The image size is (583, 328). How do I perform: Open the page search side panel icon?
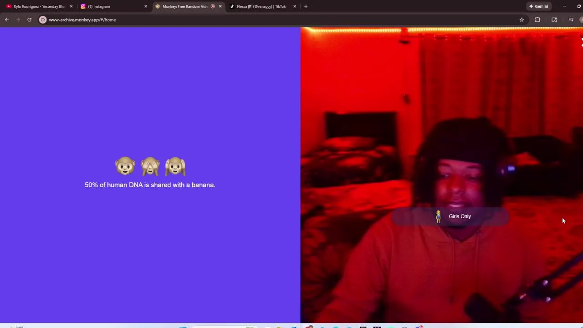(x=554, y=20)
